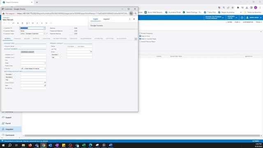This screenshot has width=263, height=148.
Task: Toggle Discard Previous Result checkbox
Action: (140, 42)
